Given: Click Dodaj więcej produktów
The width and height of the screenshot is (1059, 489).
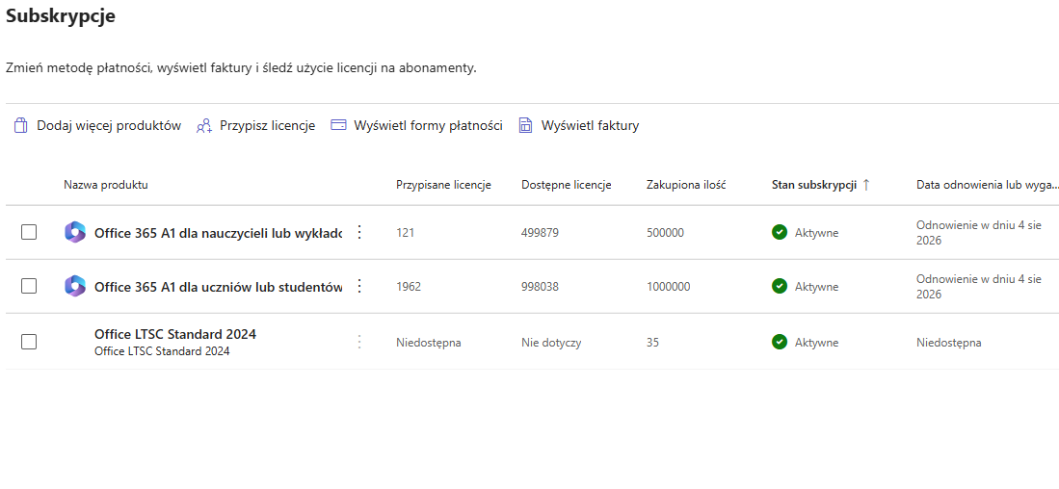Looking at the screenshot, I should (x=109, y=125).
